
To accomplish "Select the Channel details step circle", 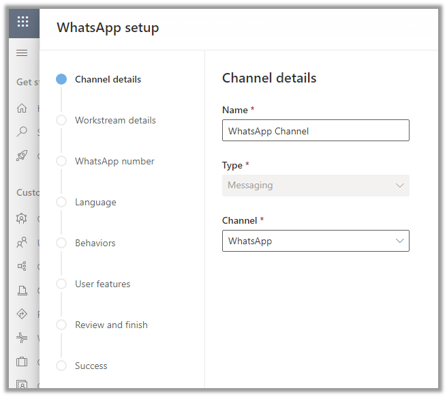I will tap(61, 79).
